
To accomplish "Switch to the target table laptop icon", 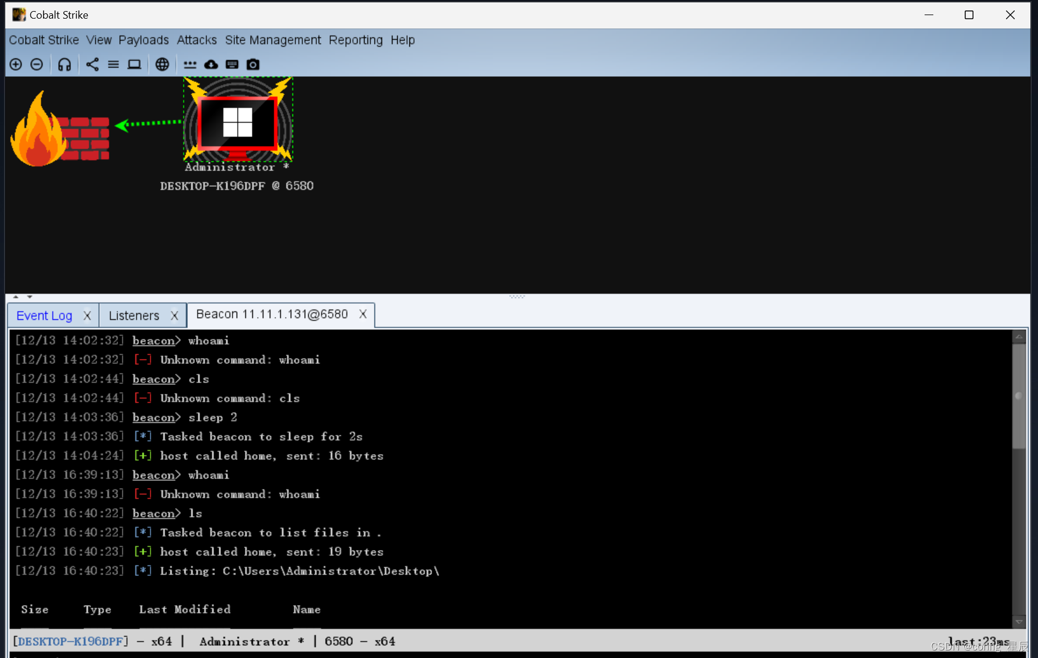I will pos(134,65).
